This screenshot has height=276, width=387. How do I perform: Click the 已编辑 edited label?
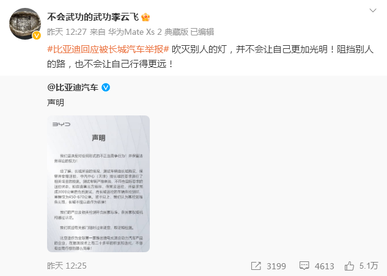(x=202, y=32)
